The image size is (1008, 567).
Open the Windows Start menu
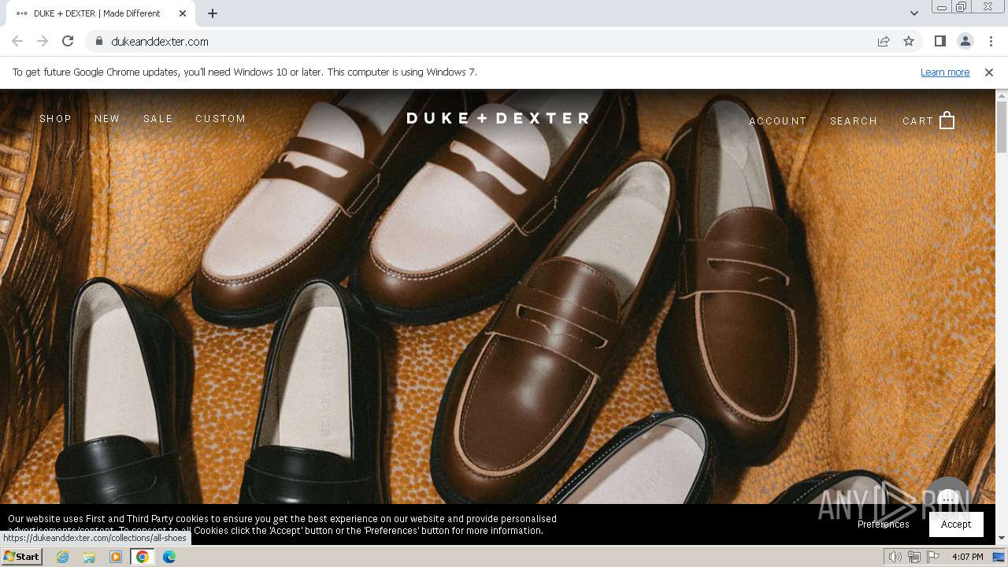tap(21, 557)
